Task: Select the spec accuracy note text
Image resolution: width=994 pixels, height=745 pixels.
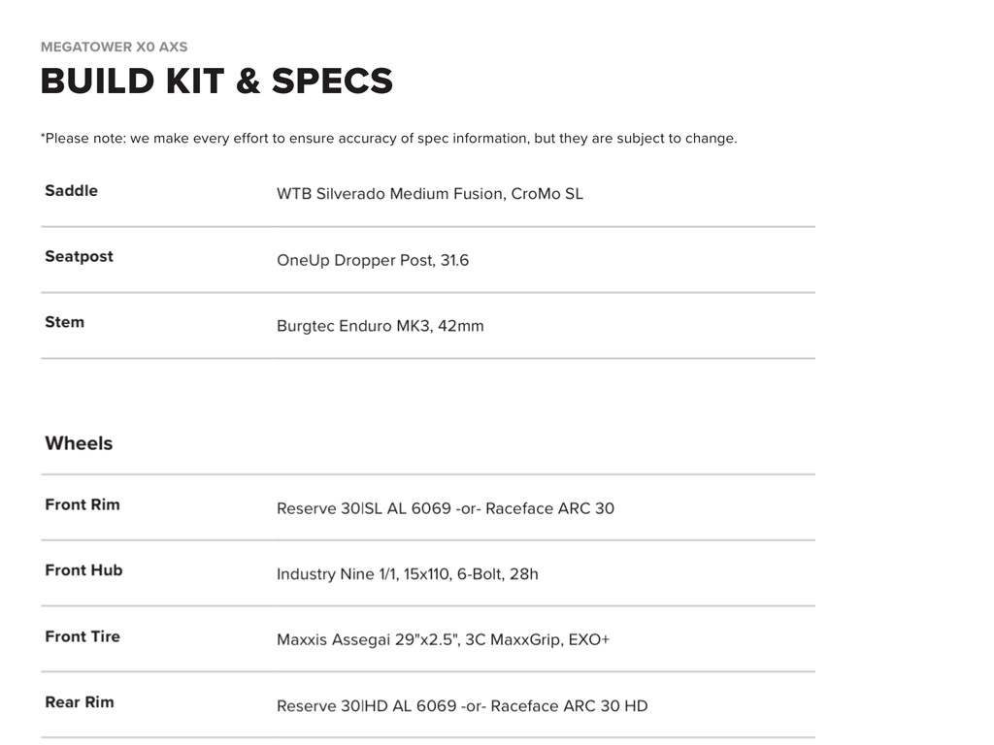Action: 388,138
